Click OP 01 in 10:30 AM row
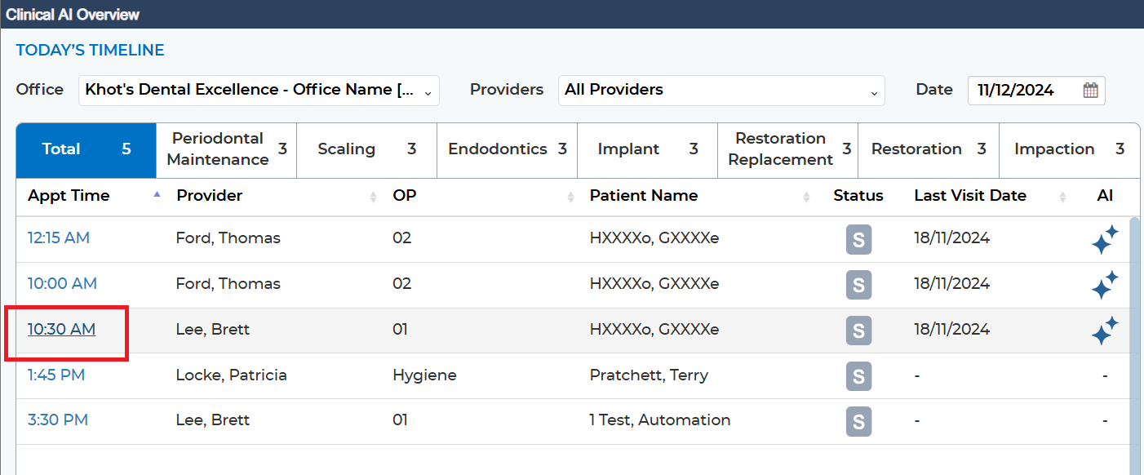 [x=400, y=330]
